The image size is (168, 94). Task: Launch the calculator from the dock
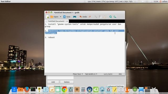pyautogui.click(x=83, y=89)
